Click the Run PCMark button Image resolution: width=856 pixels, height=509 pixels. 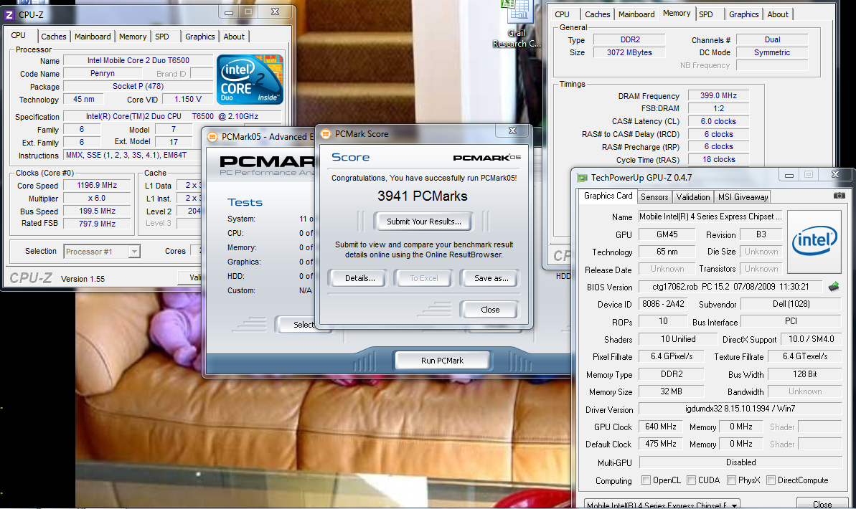click(x=442, y=360)
